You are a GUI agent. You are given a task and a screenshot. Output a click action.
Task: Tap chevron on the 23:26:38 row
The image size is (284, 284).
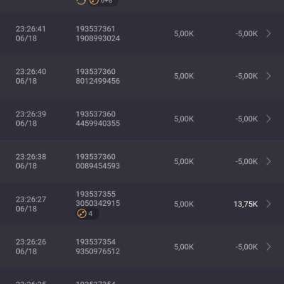pos(268,161)
